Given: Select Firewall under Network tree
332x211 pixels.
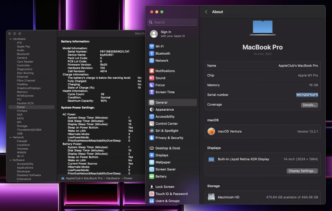Looking at the screenshot, I should pyautogui.click(x=22, y=141).
